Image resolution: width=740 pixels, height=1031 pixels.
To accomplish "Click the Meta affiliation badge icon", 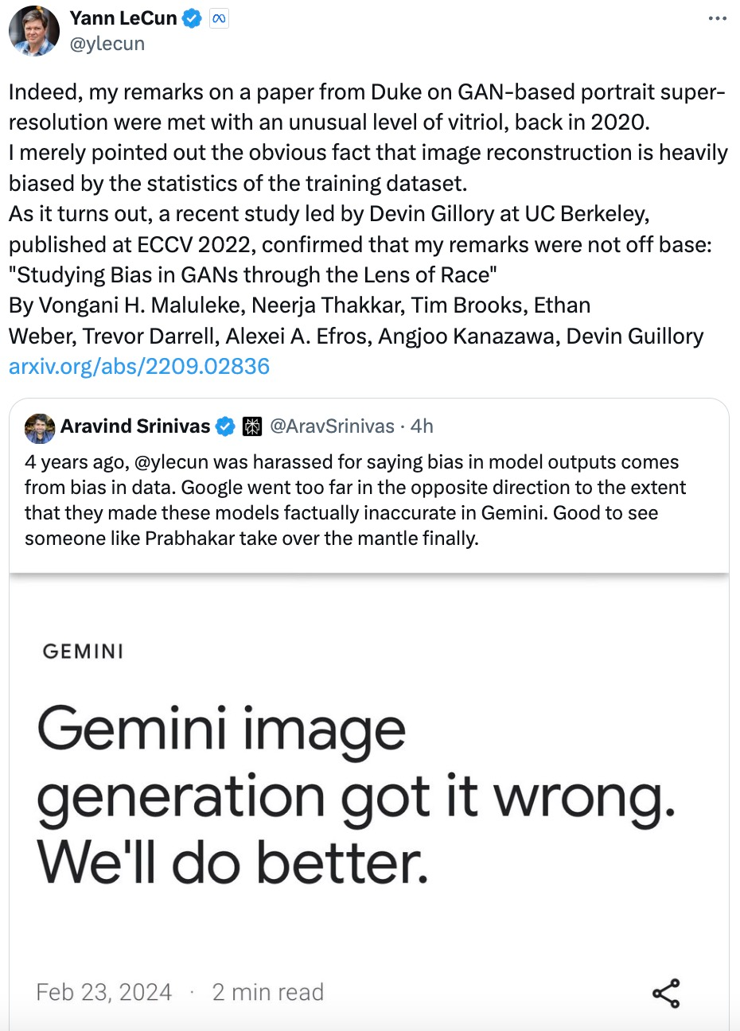I will (x=219, y=19).
